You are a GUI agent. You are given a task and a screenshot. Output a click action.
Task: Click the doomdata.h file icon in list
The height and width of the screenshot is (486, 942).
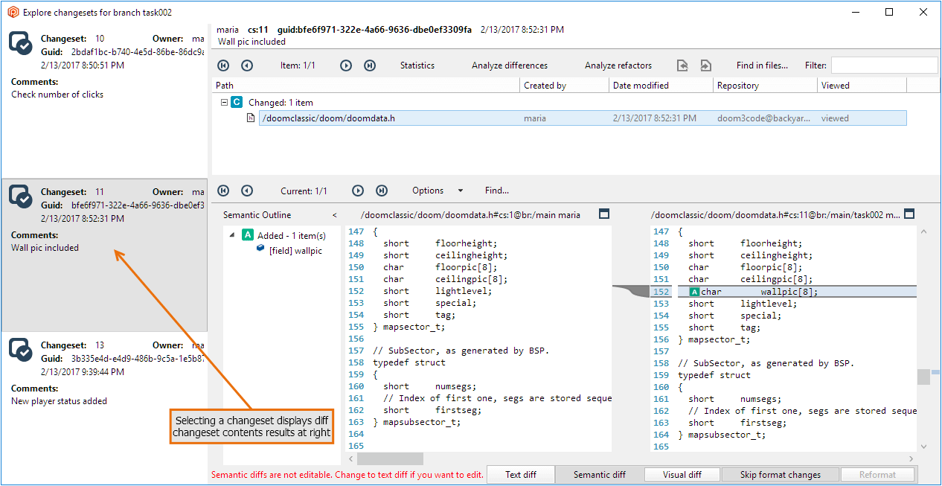tap(251, 118)
